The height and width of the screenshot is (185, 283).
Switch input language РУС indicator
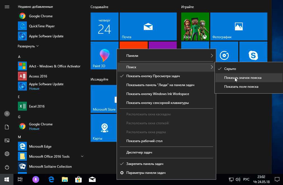click(x=246, y=179)
